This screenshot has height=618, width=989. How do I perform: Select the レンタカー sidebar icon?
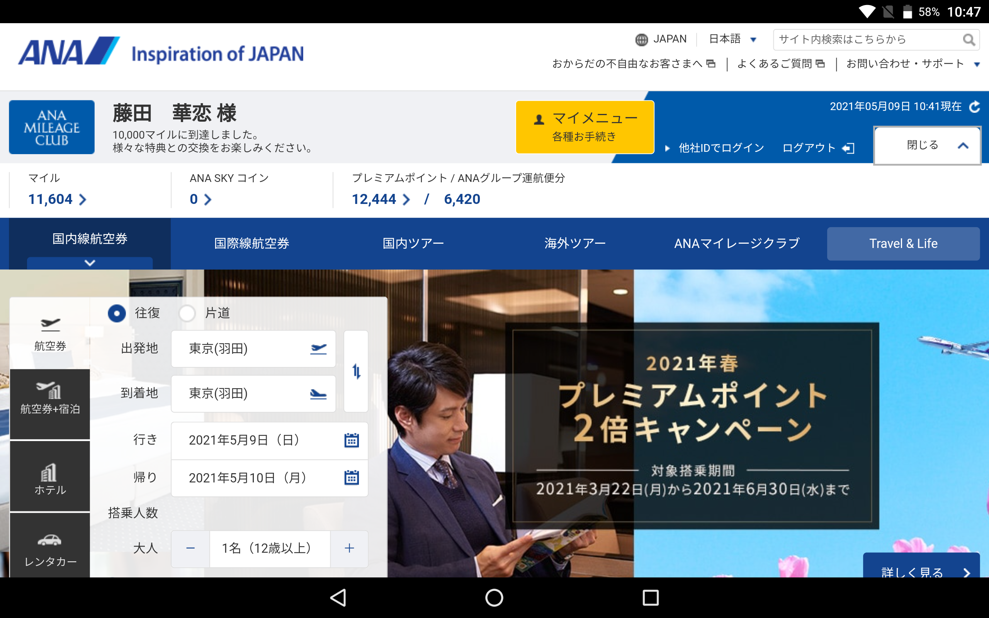pyautogui.click(x=50, y=549)
